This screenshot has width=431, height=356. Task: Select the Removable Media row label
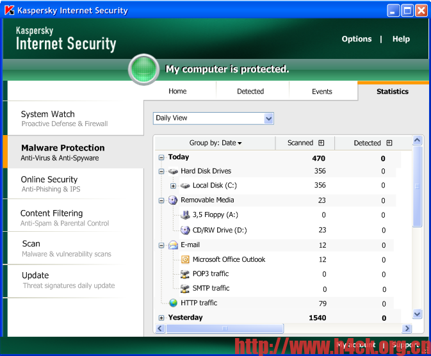tap(207, 200)
